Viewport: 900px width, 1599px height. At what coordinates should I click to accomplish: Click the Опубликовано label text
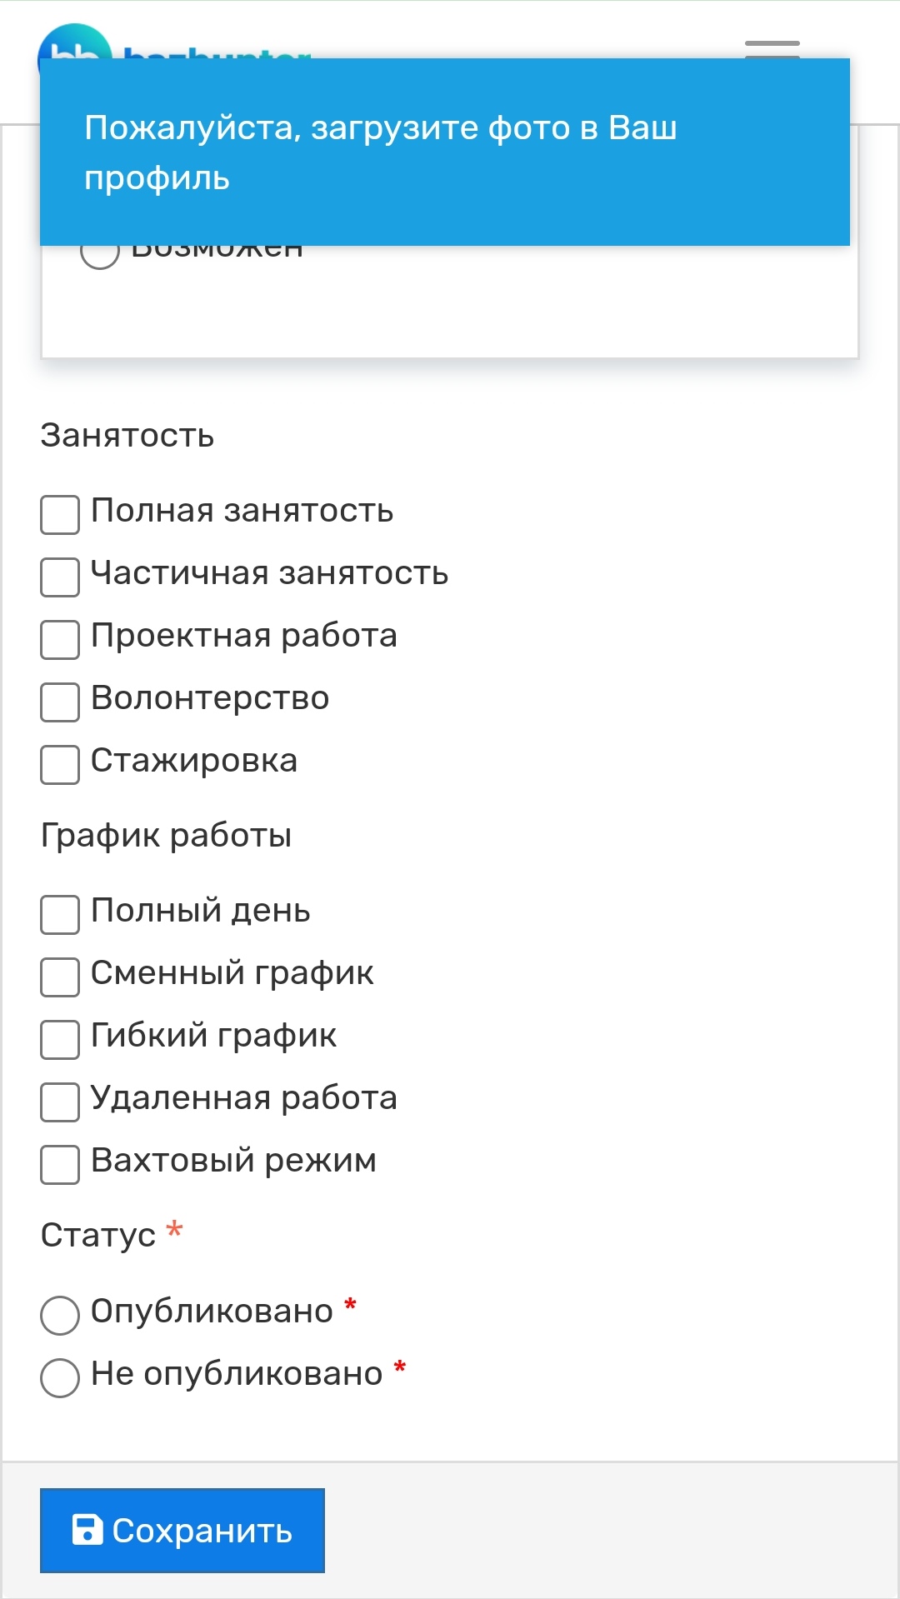coord(212,1312)
